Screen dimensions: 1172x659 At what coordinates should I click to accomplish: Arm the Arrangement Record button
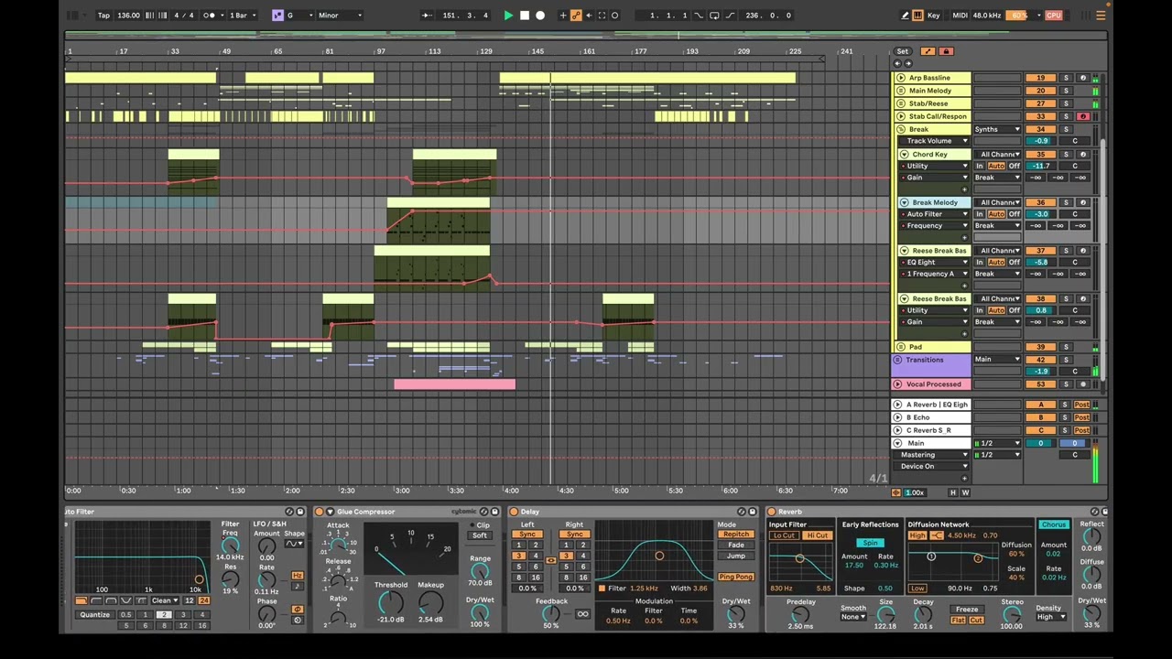click(x=540, y=16)
